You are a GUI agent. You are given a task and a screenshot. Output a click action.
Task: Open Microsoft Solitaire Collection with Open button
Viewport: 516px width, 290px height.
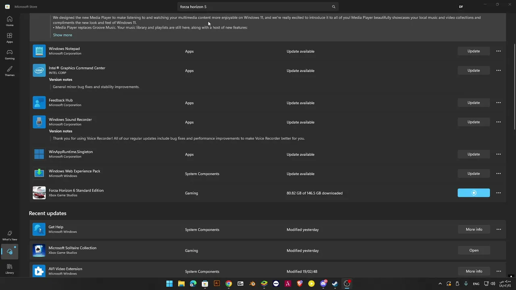474,251
